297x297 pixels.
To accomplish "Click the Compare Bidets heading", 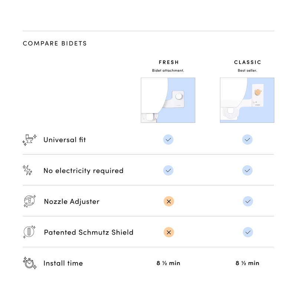I will (x=55, y=43).
